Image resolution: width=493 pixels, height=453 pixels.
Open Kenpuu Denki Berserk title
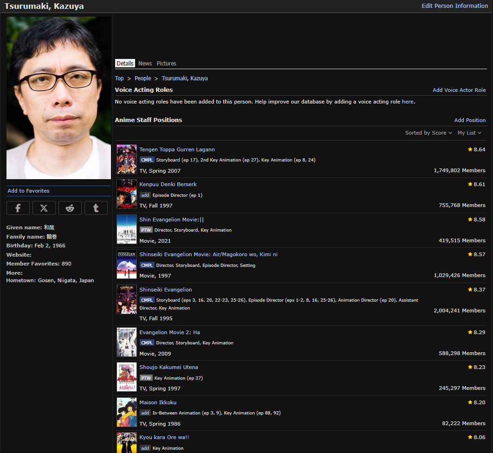(x=168, y=184)
